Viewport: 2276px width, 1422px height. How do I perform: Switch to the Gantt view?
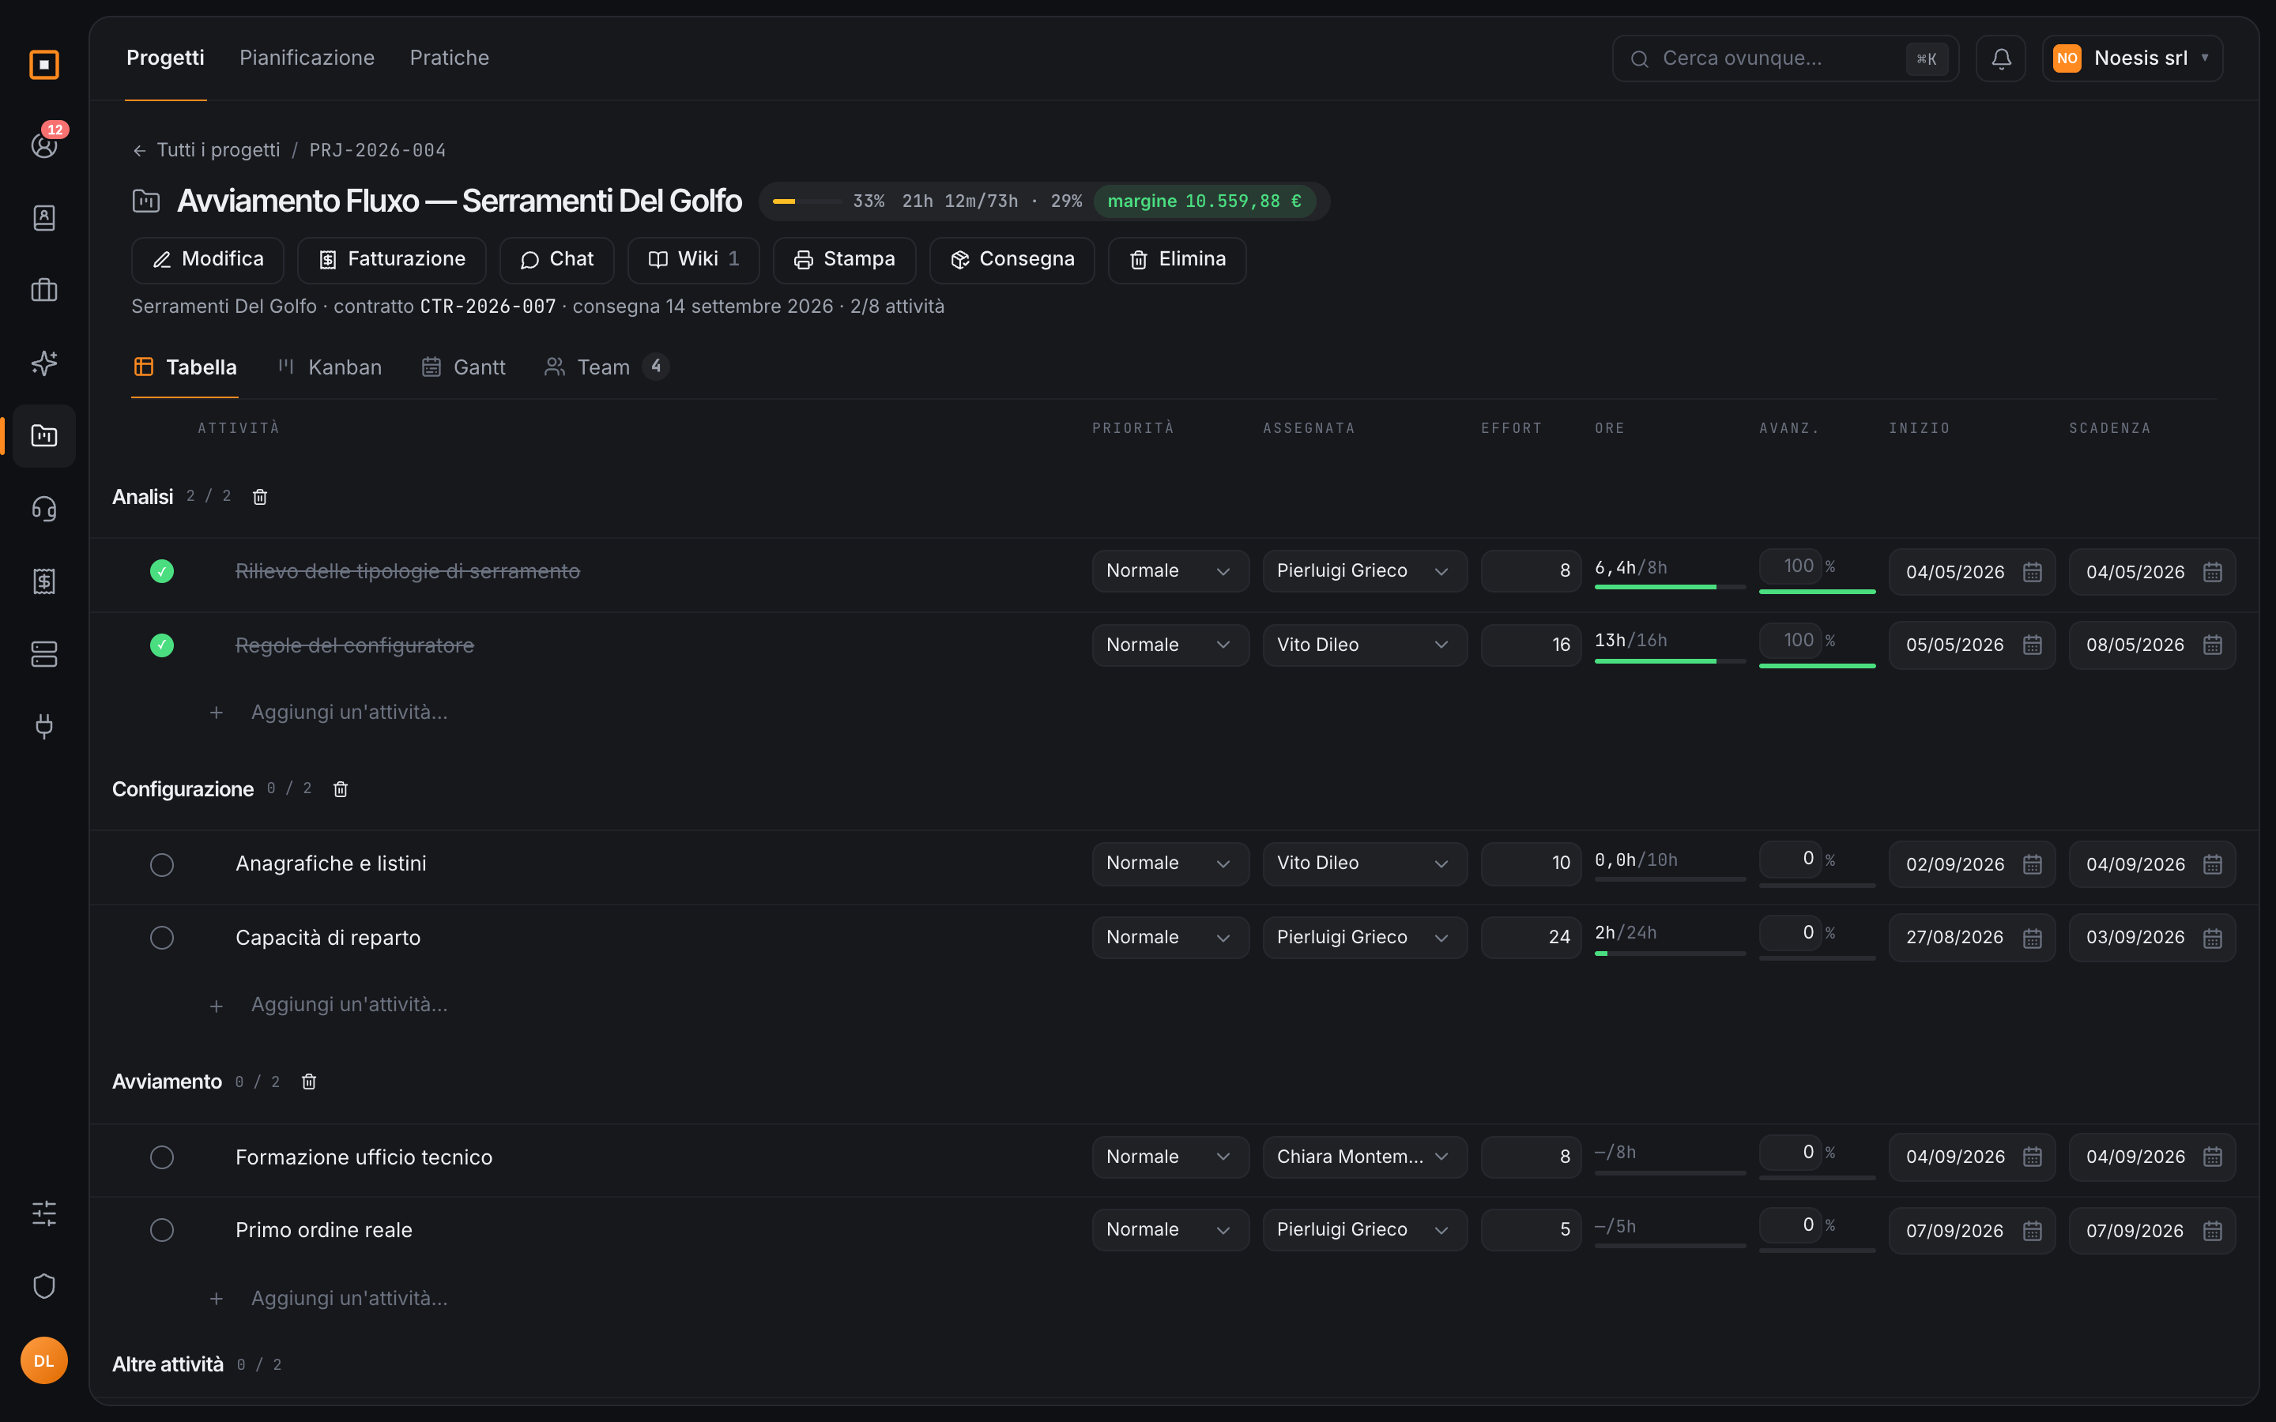click(x=464, y=367)
